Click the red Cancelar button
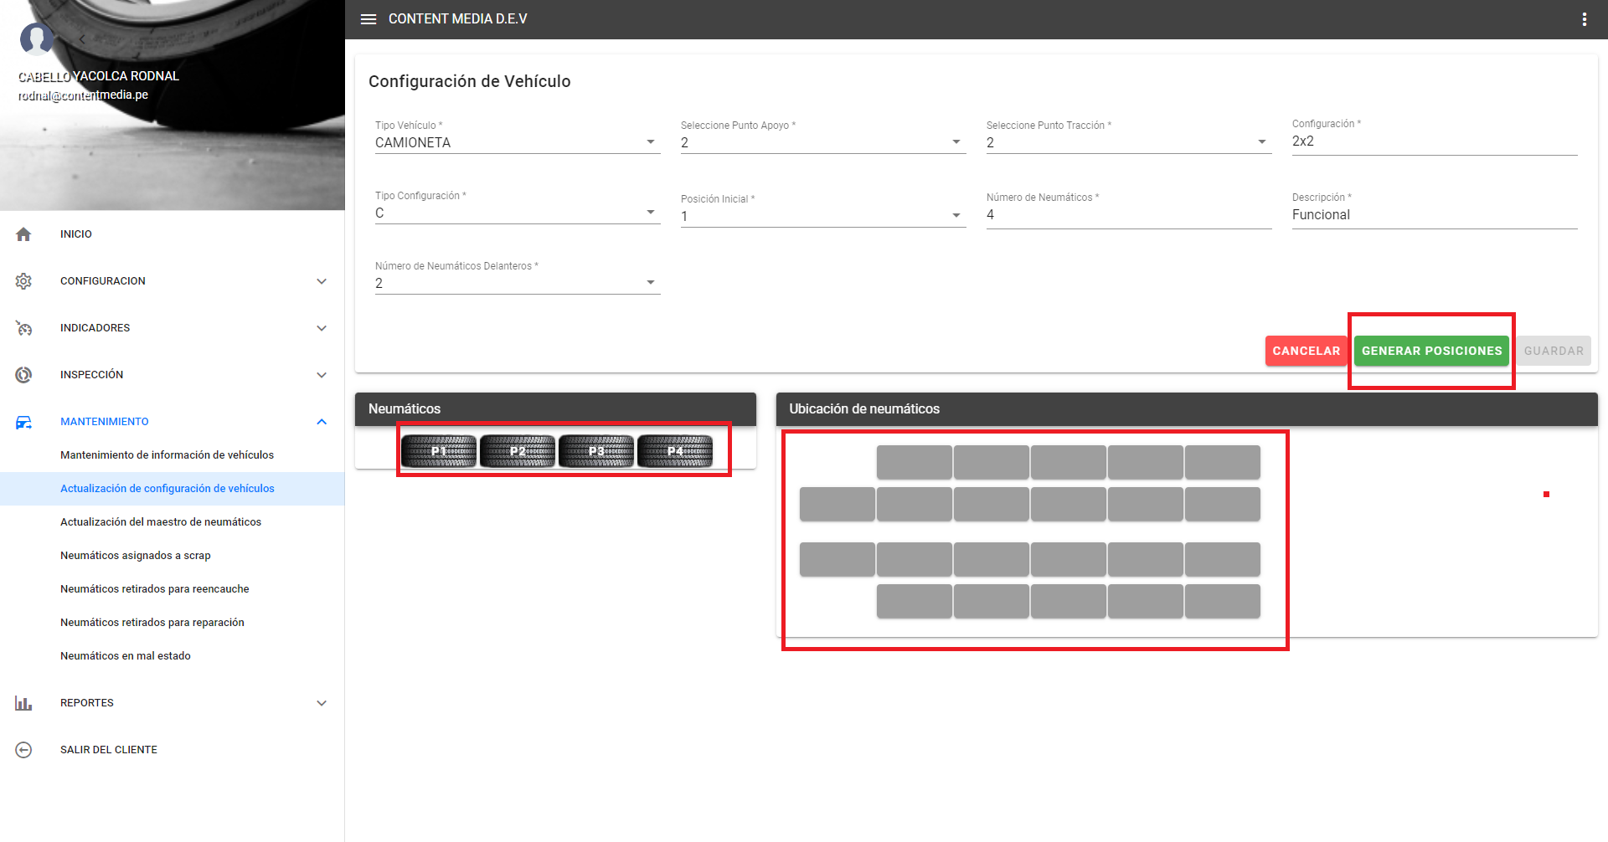Screen dimensions: 1608x842 point(1306,351)
